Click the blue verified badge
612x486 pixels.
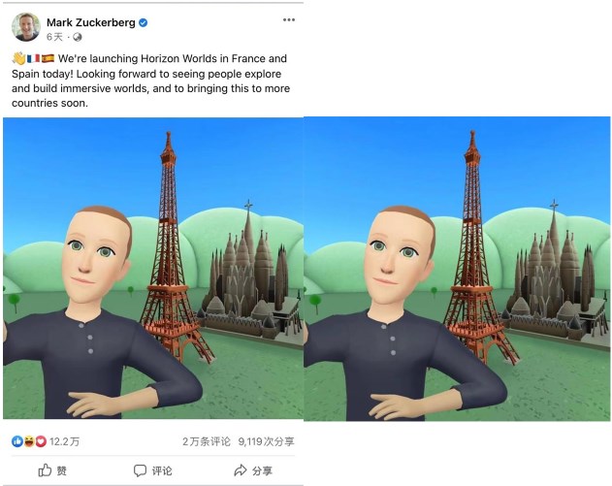click(x=144, y=22)
